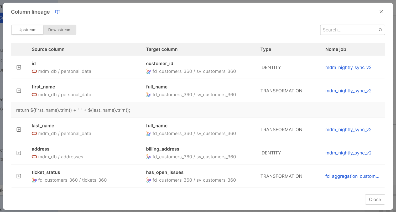The width and height of the screenshot is (396, 212).
Task: Click the database icon under first_name
Action: [x=34, y=95]
